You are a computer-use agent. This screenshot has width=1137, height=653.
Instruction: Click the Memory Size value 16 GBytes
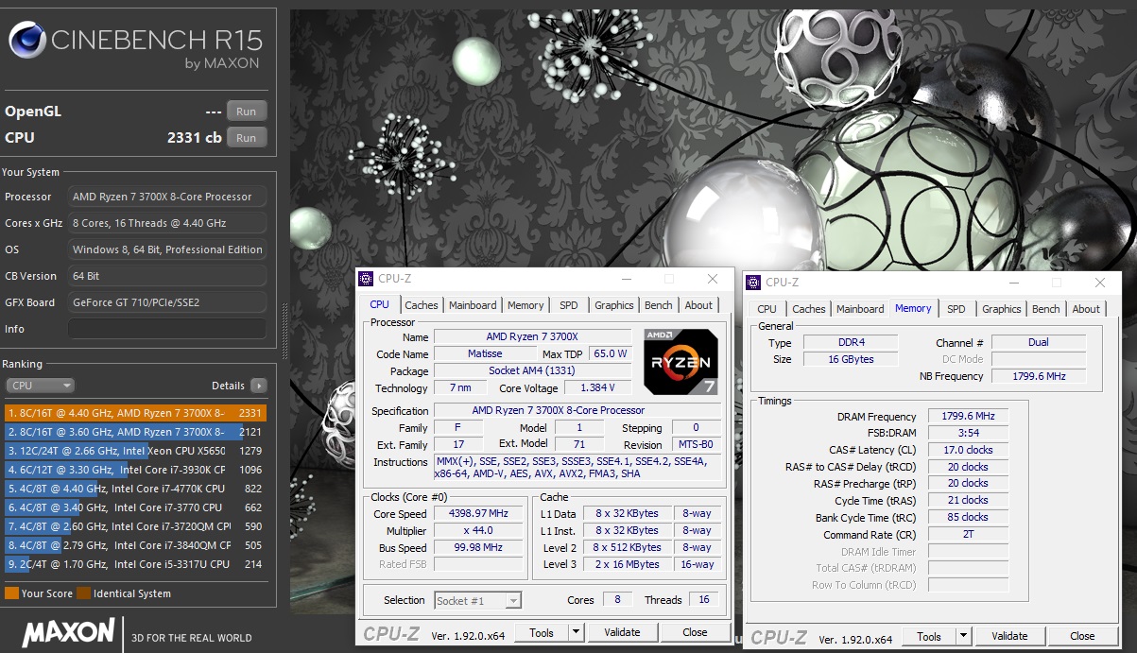point(850,359)
